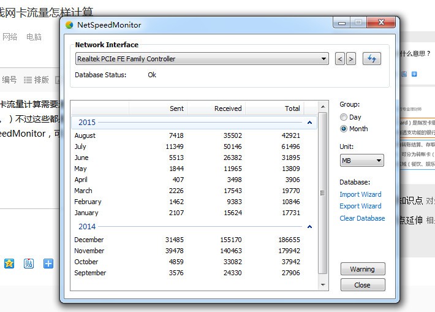Select the January row
The image size is (435, 312).
pos(194,213)
